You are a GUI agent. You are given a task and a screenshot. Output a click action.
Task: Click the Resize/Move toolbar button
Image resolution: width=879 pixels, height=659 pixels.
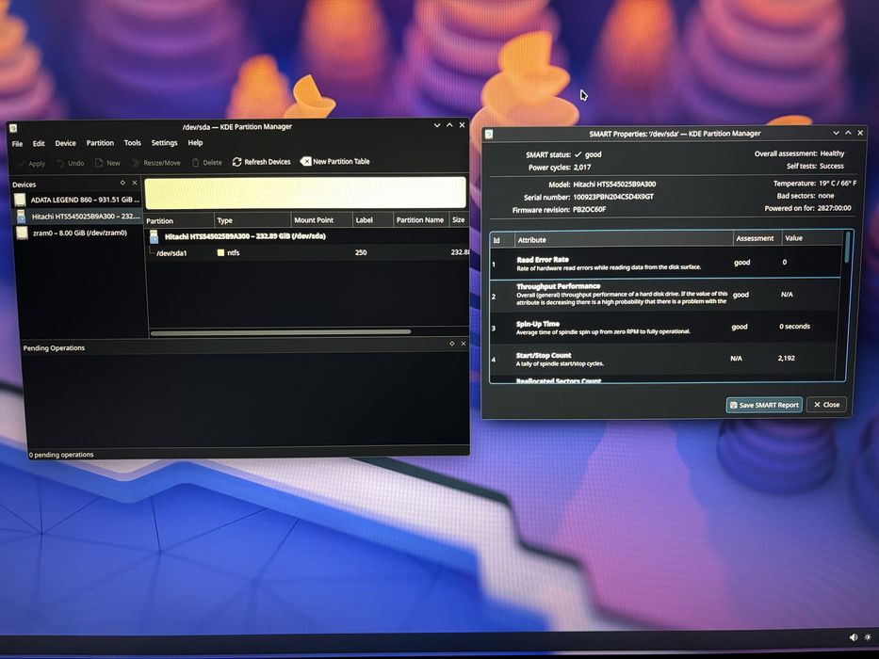(155, 163)
